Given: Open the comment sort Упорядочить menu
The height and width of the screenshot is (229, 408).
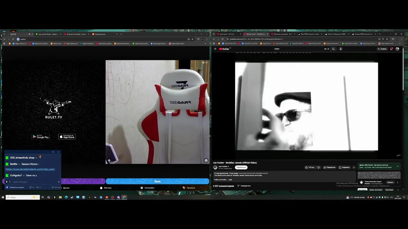Looking at the screenshot, I should click(x=244, y=186).
